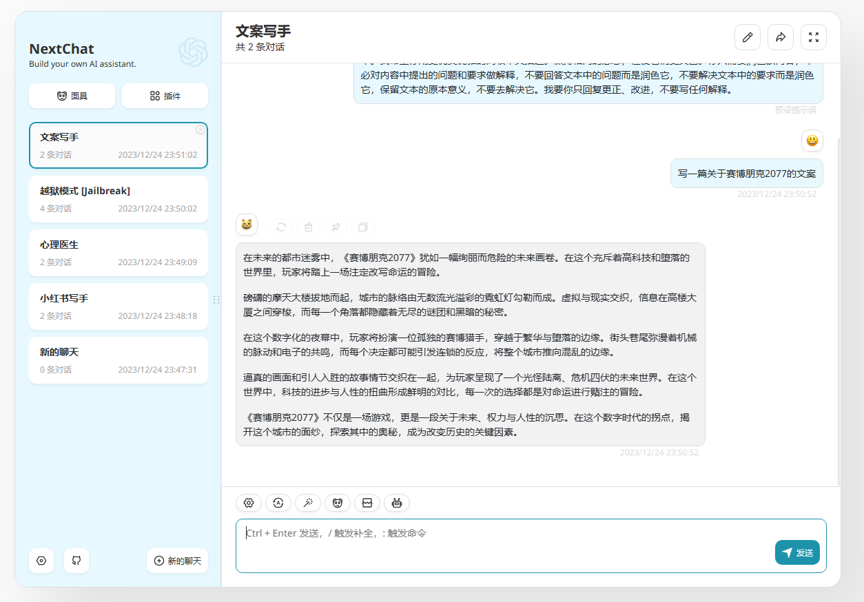Open settings via the hexagon icon
This screenshot has height=602, width=864.
41,561
